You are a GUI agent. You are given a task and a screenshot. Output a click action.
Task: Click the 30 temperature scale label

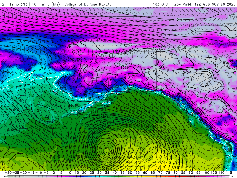click(100, 173)
